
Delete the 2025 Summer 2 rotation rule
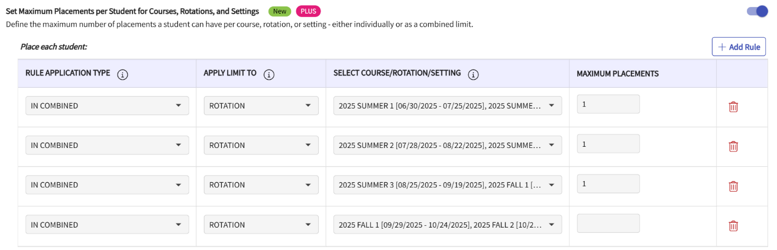pyautogui.click(x=733, y=146)
